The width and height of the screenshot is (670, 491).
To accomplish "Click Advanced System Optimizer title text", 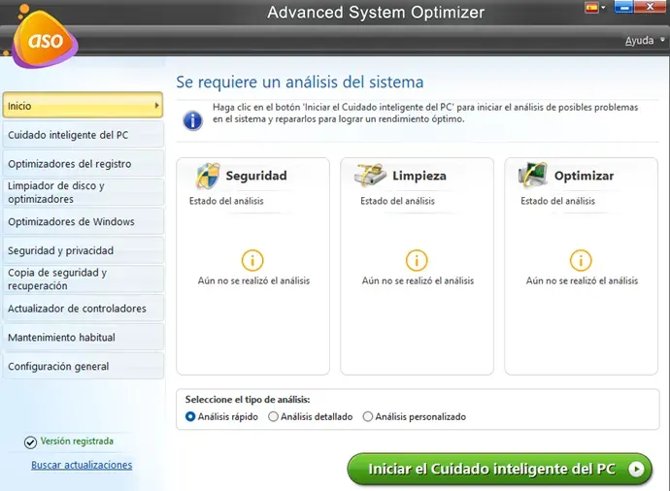I will pyautogui.click(x=376, y=13).
